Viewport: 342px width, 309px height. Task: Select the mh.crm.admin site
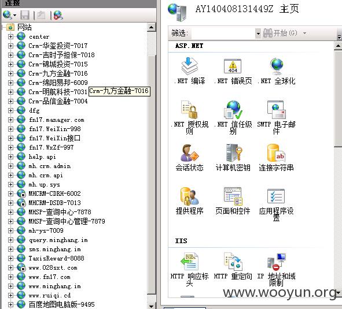coord(50,166)
